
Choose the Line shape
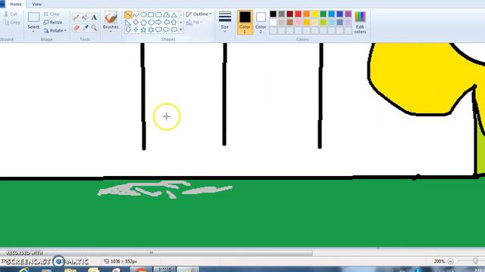point(128,14)
